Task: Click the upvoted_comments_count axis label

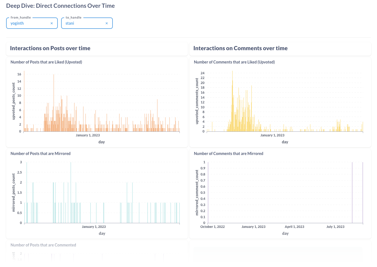Action: tap(197, 101)
